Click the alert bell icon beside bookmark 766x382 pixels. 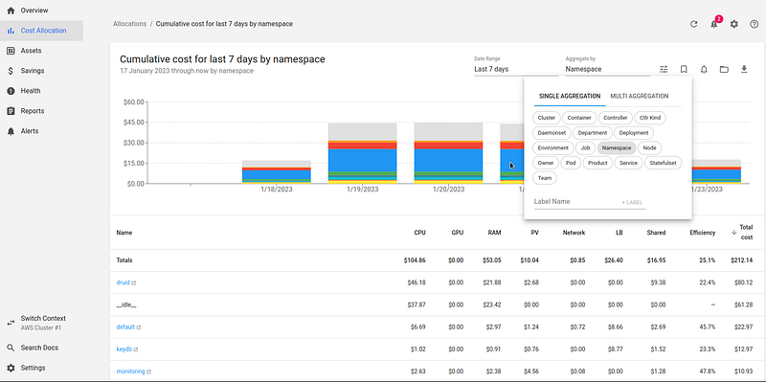704,69
